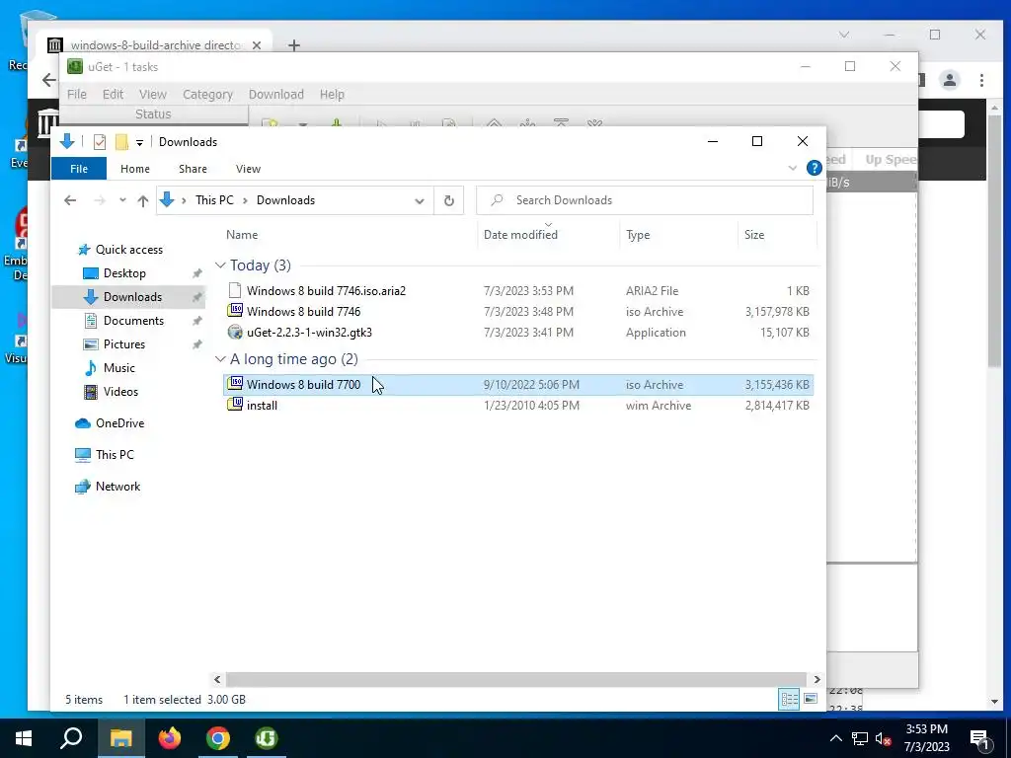1011x758 pixels.
Task: Open uGet Download menu
Action: pyautogui.click(x=276, y=94)
